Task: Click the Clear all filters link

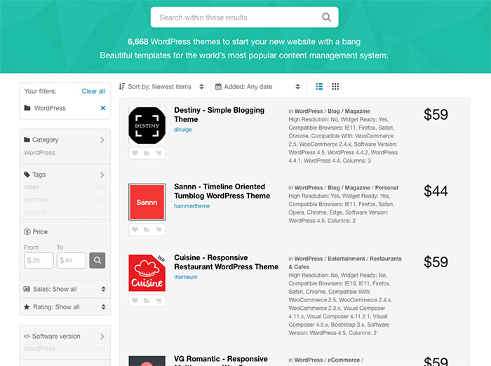Action: pyautogui.click(x=93, y=91)
